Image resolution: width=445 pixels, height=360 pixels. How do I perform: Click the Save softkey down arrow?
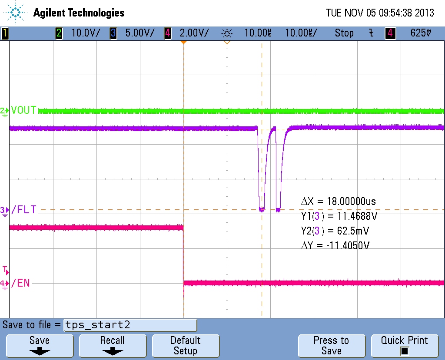(x=40, y=352)
